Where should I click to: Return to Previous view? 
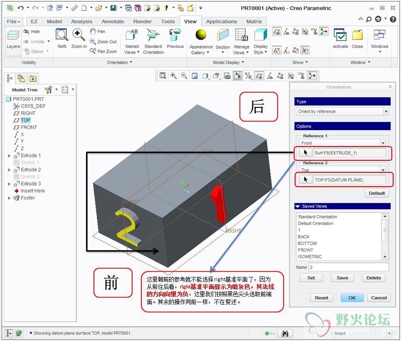[x=175, y=38]
